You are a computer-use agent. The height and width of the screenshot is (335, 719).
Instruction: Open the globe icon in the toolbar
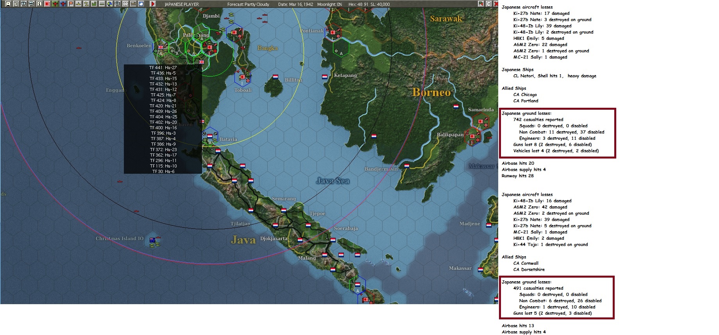110,4
